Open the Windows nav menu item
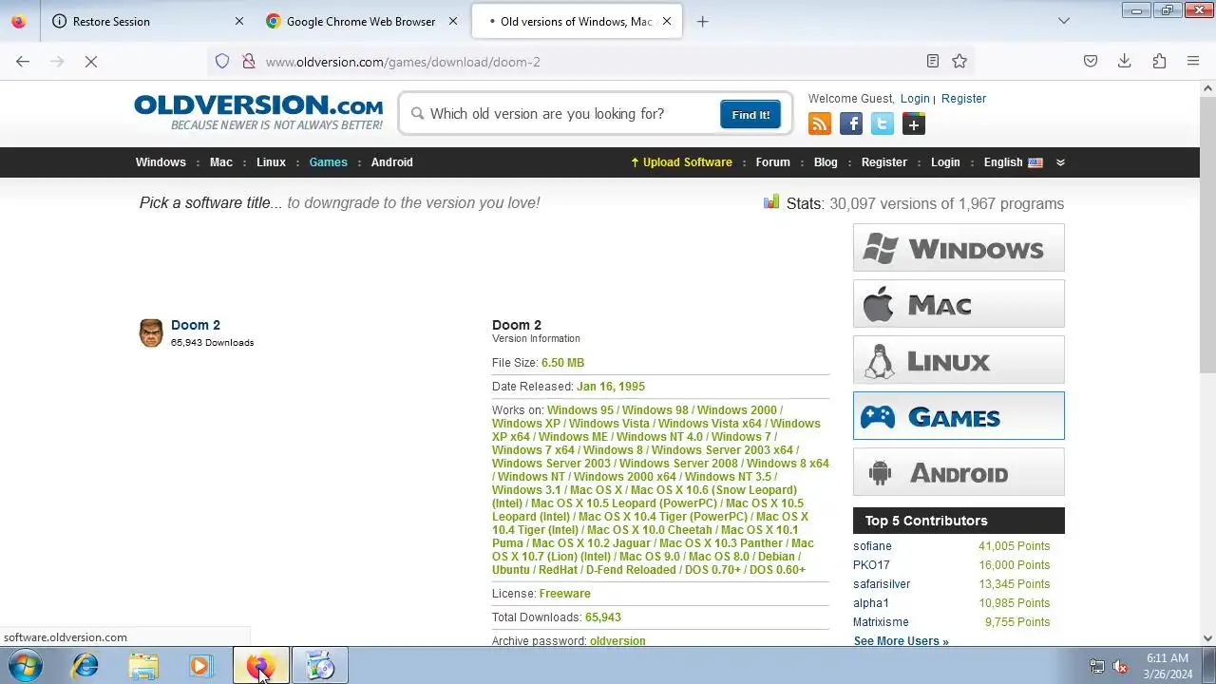The width and height of the screenshot is (1216, 684). [x=161, y=162]
